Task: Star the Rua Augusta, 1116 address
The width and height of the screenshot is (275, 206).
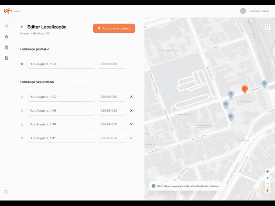Action: point(22,111)
